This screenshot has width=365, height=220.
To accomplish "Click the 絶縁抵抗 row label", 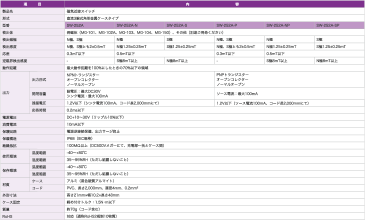I will 9,145.
